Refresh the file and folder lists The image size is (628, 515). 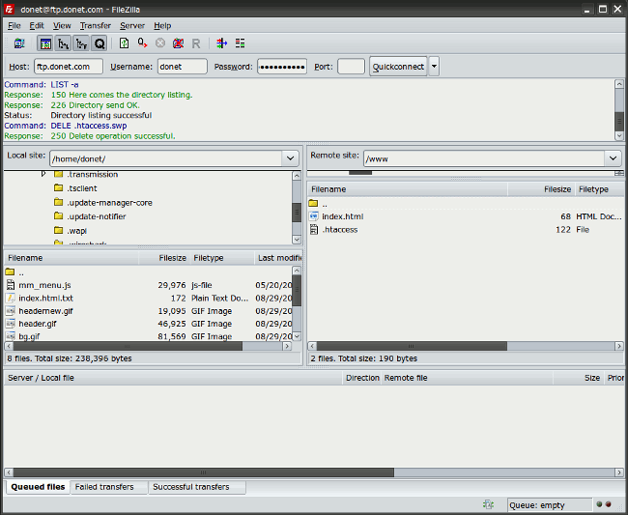(x=125, y=43)
